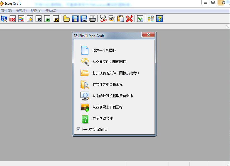Open the 文件(S) menu
Viewport: 230px width, 166px height.
[x=6, y=11]
